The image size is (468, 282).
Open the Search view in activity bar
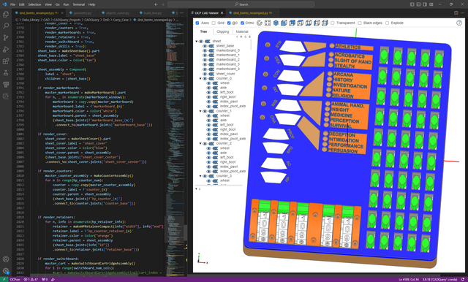[6, 26]
